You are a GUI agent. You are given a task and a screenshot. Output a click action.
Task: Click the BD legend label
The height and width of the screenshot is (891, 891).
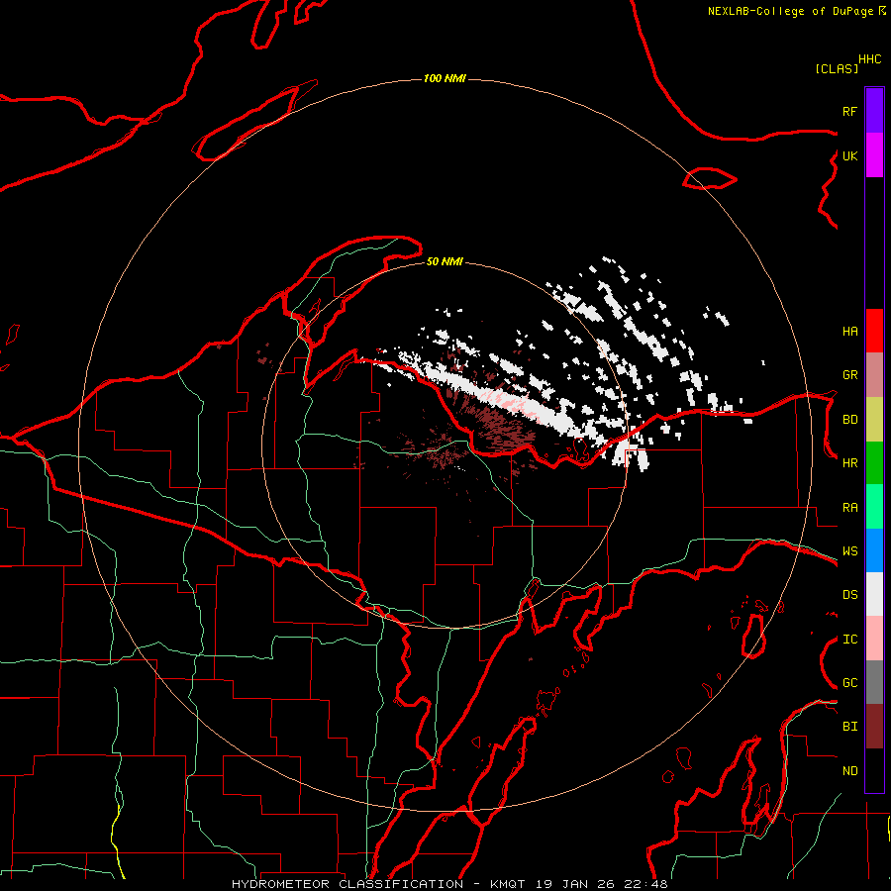tap(849, 420)
